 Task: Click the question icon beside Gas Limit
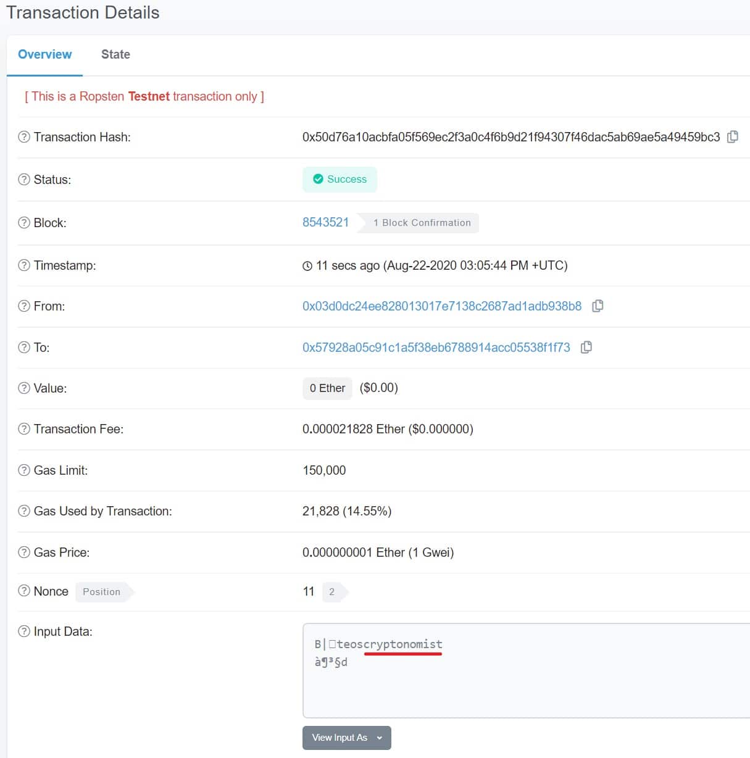pos(24,470)
